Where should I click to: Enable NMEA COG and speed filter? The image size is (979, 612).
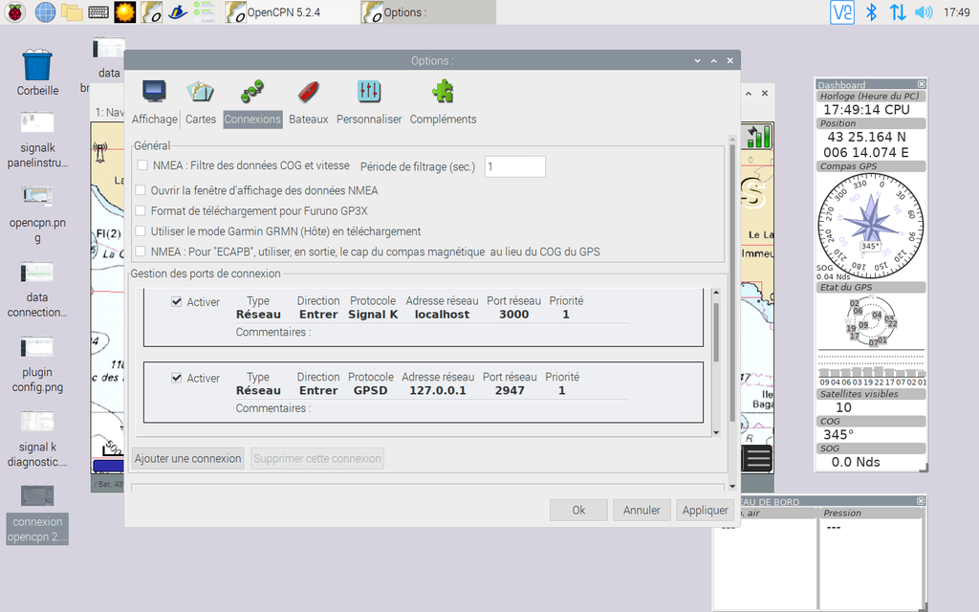[x=142, y=165]
